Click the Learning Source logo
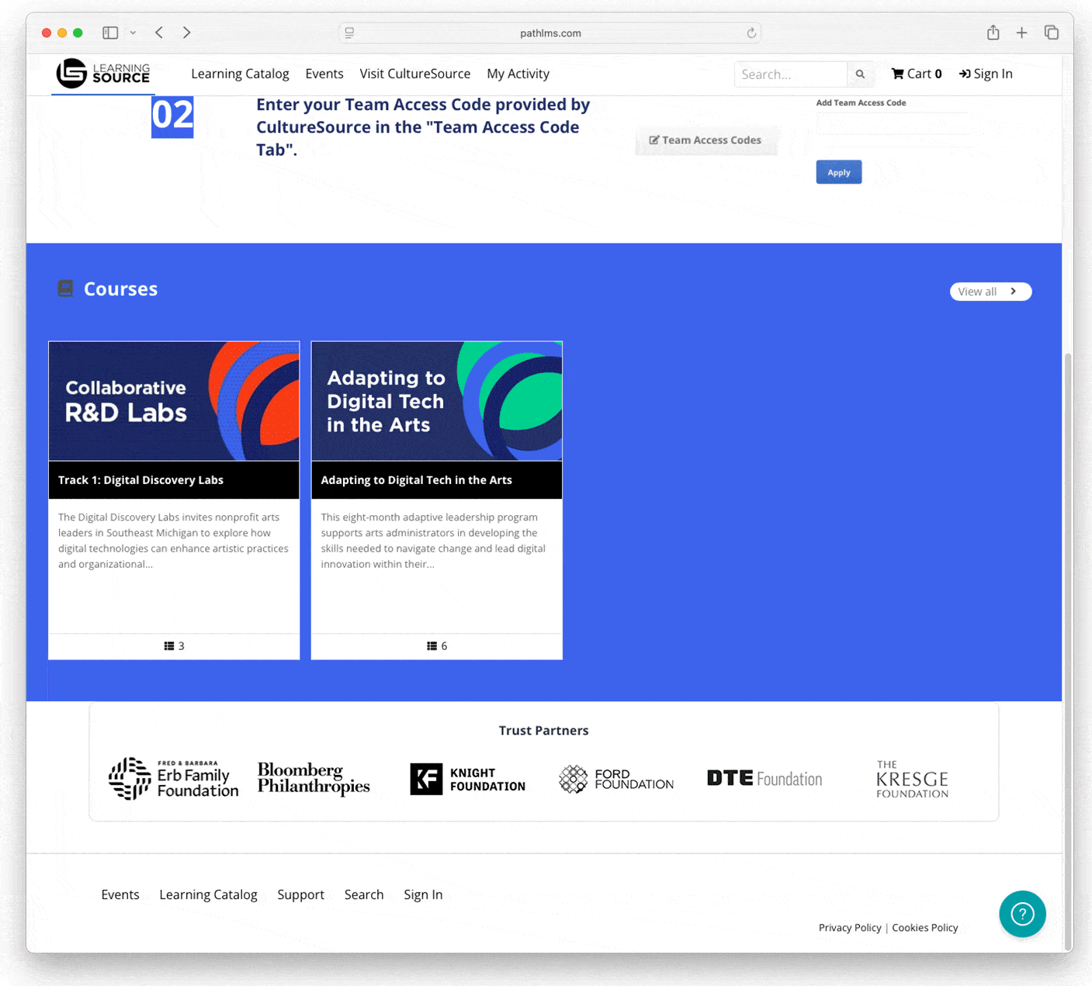 click(x=103, y=74)
